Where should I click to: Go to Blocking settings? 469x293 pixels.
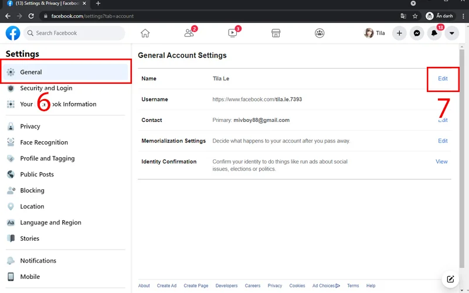(32, 190)
